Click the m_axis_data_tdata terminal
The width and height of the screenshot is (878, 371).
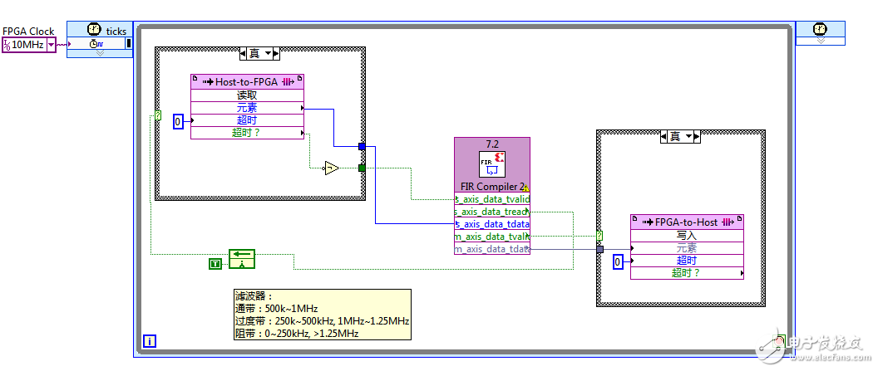click(x=492, y=250)
